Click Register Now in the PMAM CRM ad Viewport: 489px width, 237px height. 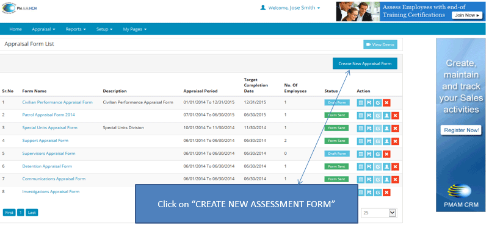[x=461, y=130]
